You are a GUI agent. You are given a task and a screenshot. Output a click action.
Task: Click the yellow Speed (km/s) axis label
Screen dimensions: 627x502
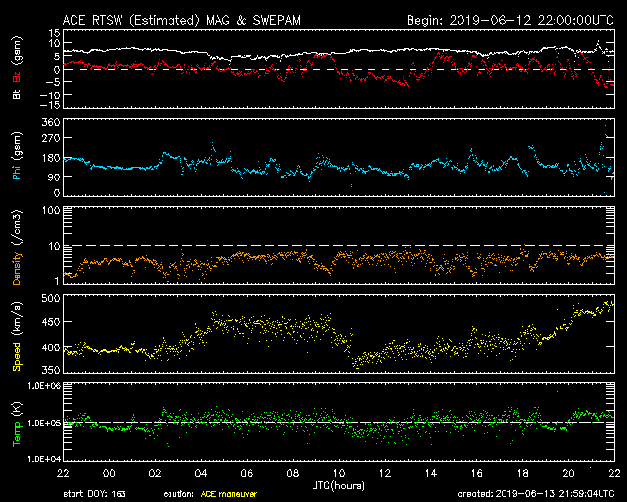[x=17, y=336]
